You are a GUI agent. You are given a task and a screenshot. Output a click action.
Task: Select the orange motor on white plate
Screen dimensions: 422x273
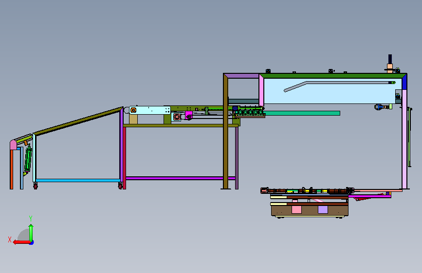133,110
